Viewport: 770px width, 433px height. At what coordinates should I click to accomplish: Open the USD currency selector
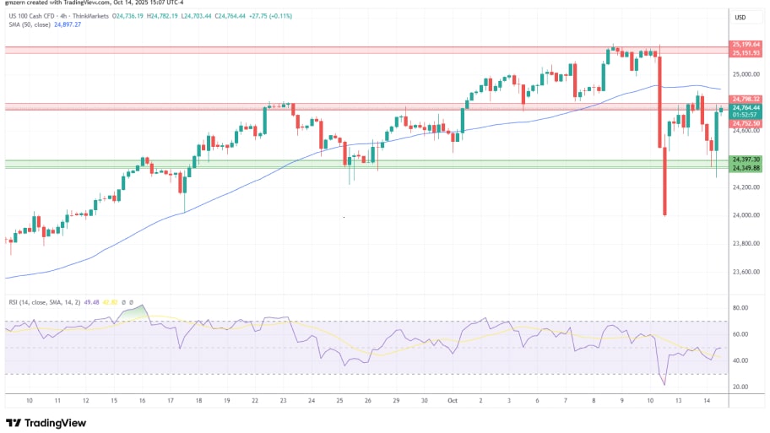pos(741,17)
